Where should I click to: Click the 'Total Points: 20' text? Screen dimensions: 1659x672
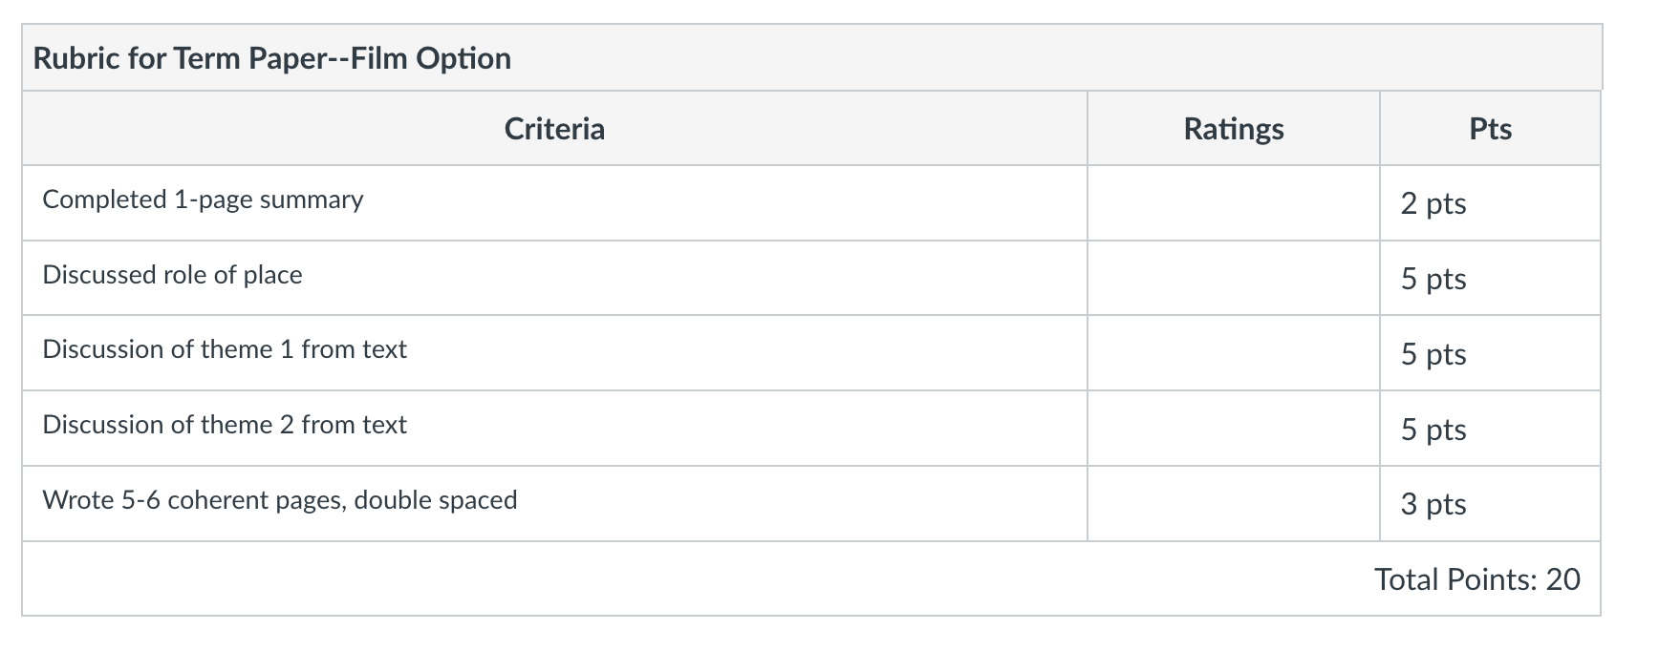(1477, 579)
